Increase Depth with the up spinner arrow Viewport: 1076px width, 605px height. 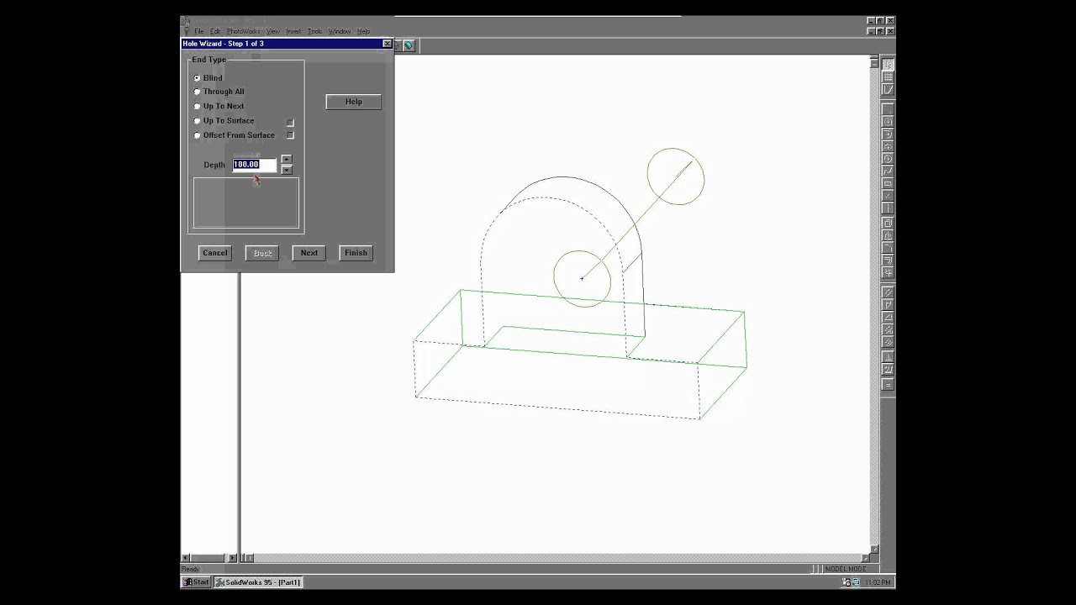(x=287, y=159)
